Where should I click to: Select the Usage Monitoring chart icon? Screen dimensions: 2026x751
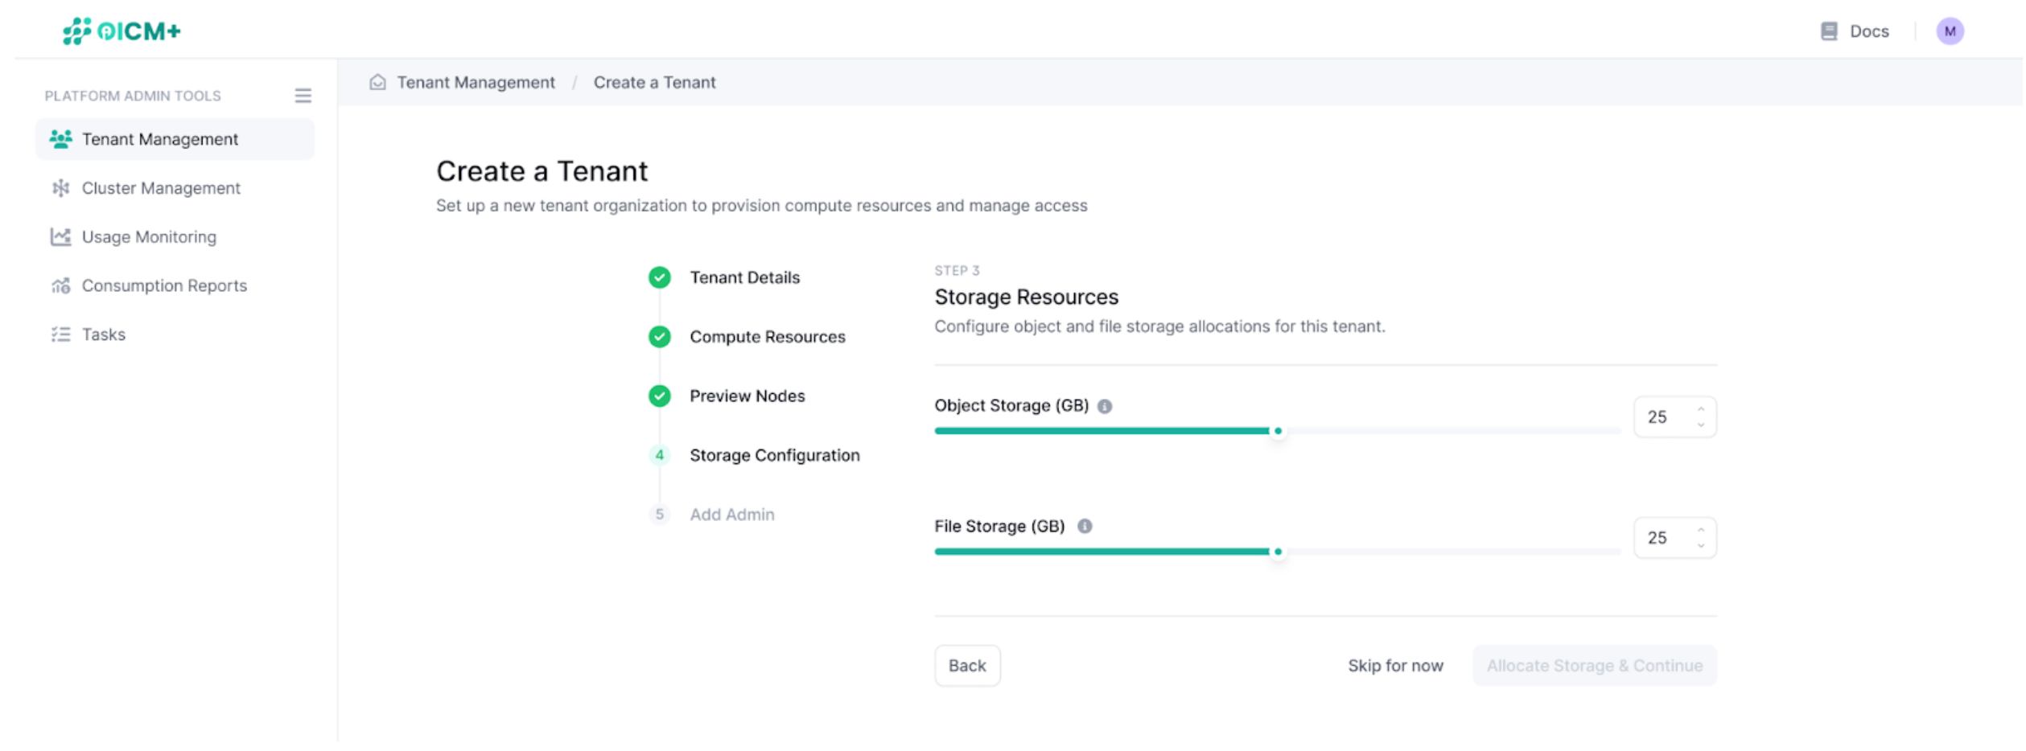click(x=60, y=236)
